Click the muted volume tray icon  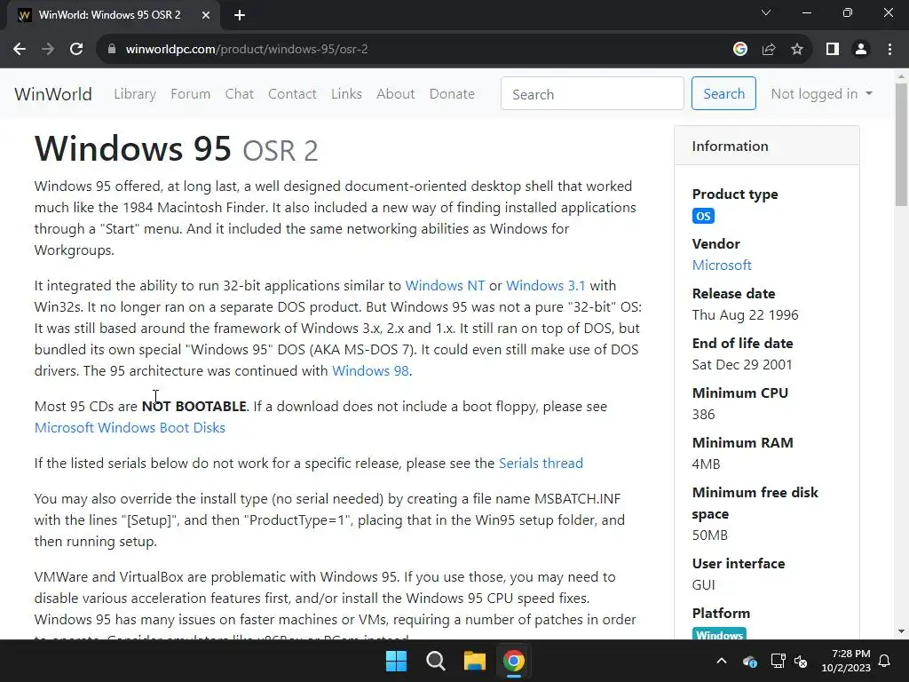tap(801, 661)
